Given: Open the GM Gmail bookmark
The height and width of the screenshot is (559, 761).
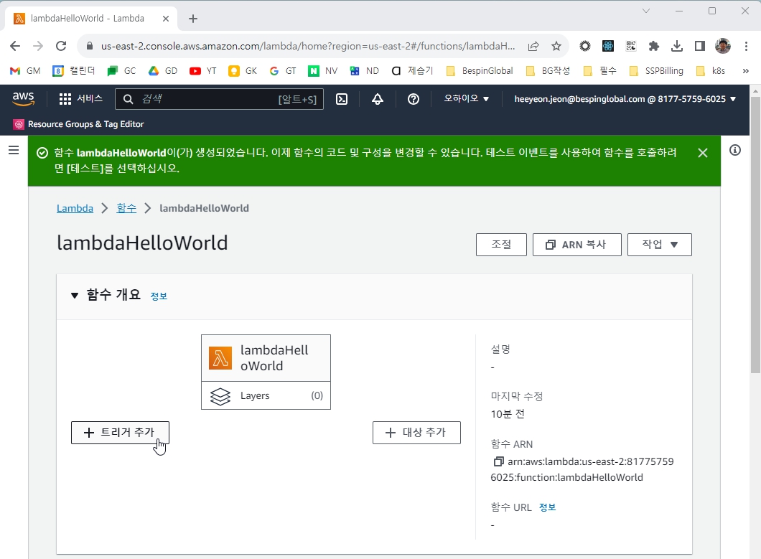Looking at the screenshot, I should coord(25,71).
